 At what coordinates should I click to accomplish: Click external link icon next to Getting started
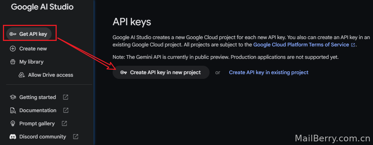point(65,97)
